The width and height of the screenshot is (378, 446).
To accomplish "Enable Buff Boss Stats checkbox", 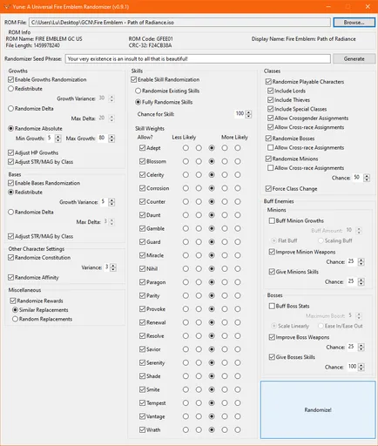I will click(x=272, y=306).
